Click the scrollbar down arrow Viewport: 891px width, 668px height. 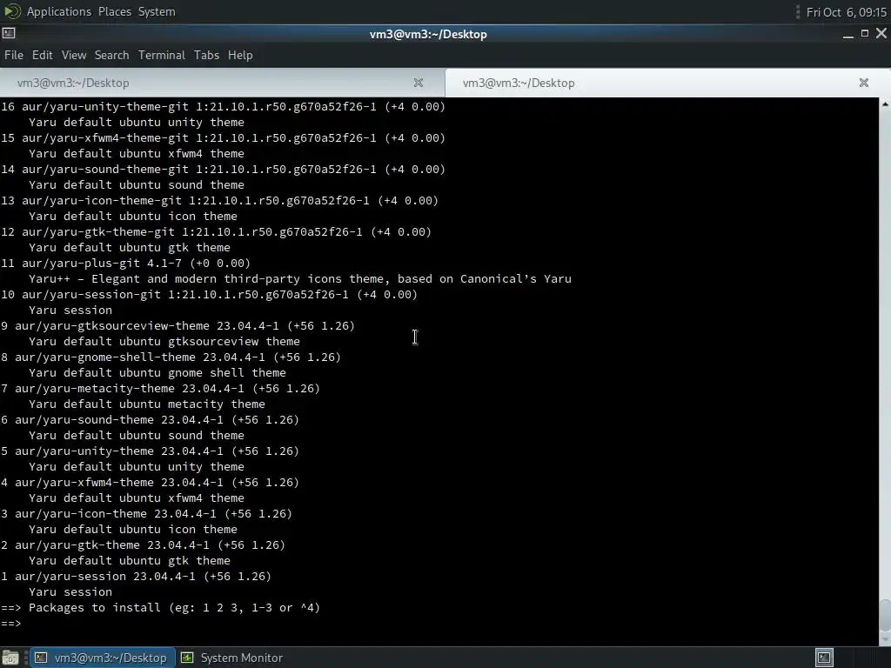pyautogui.click(x=885, y=639)
